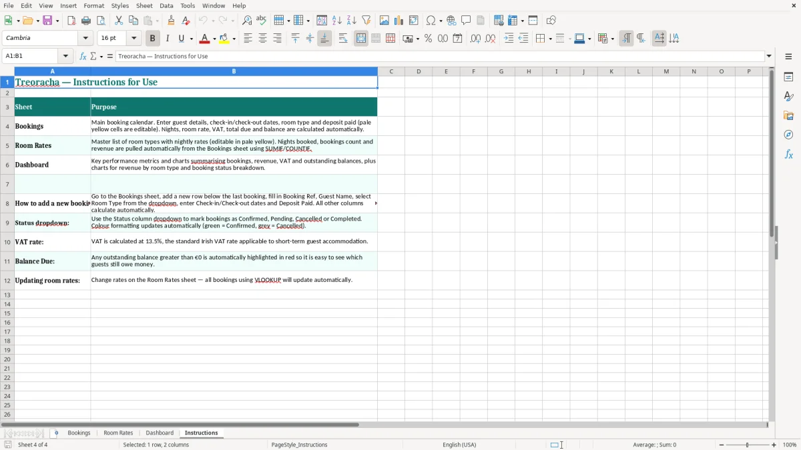Clear direct formatting icon
This screenshot has height=450, width=801.
point(186,21)
